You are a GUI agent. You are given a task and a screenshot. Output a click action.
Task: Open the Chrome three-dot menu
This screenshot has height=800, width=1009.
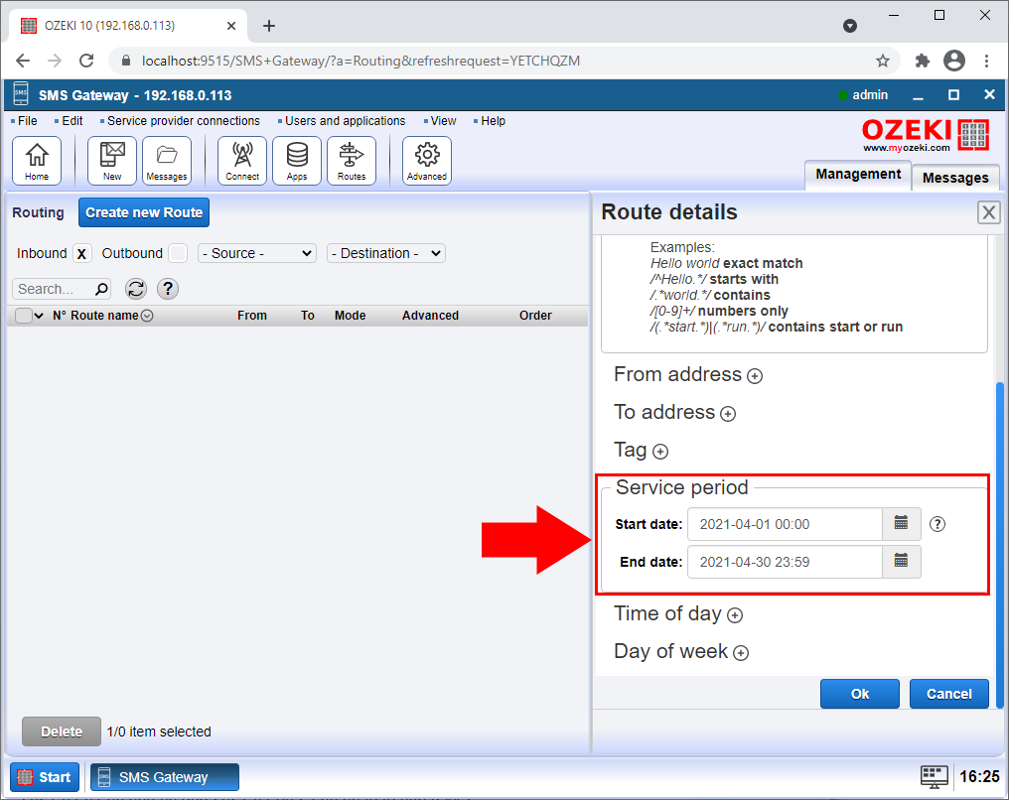coord(986,62)
